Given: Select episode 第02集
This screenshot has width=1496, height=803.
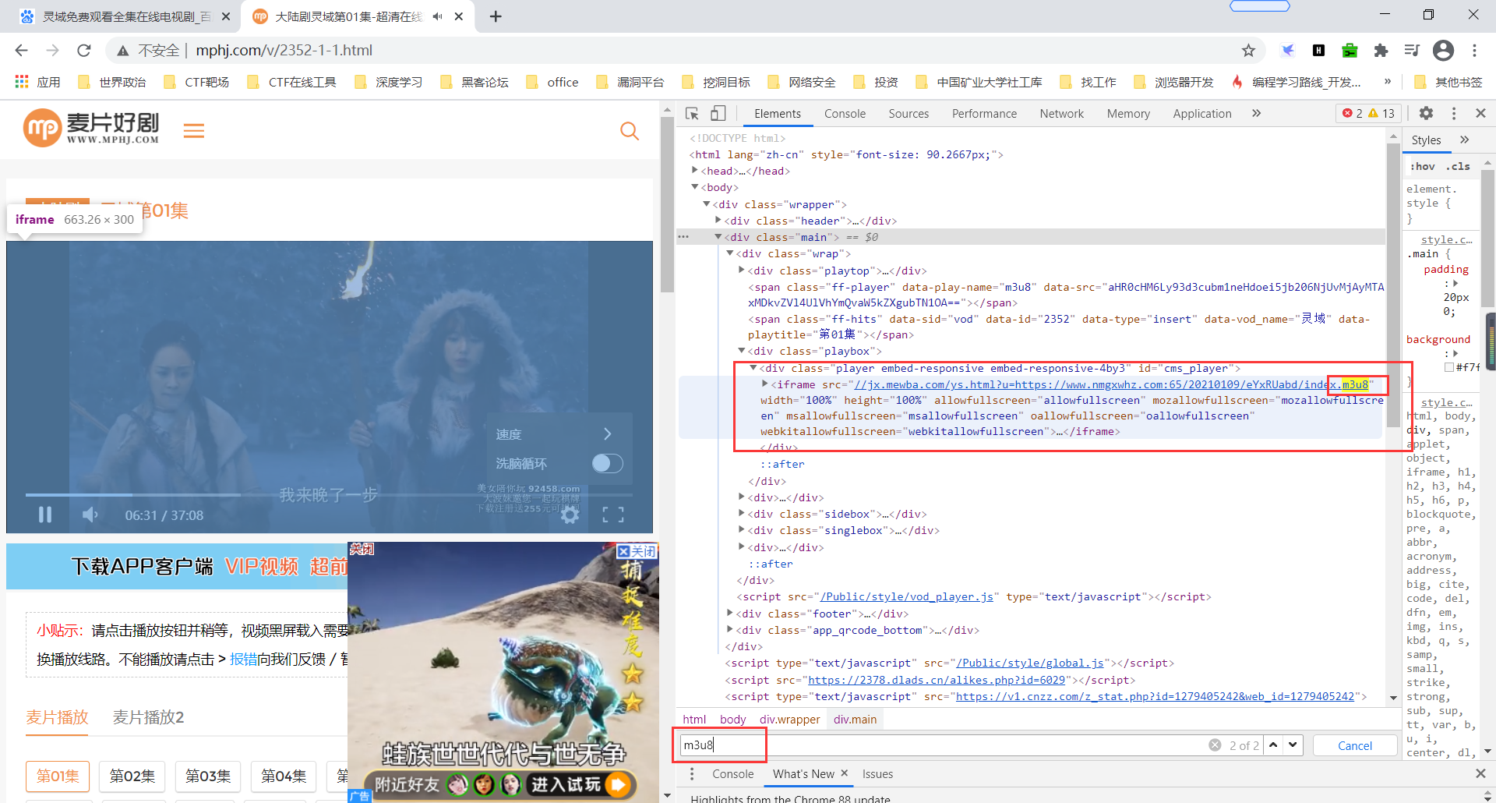Looking at the screenshot, I should pyautogui.click(x=132, y=776).
